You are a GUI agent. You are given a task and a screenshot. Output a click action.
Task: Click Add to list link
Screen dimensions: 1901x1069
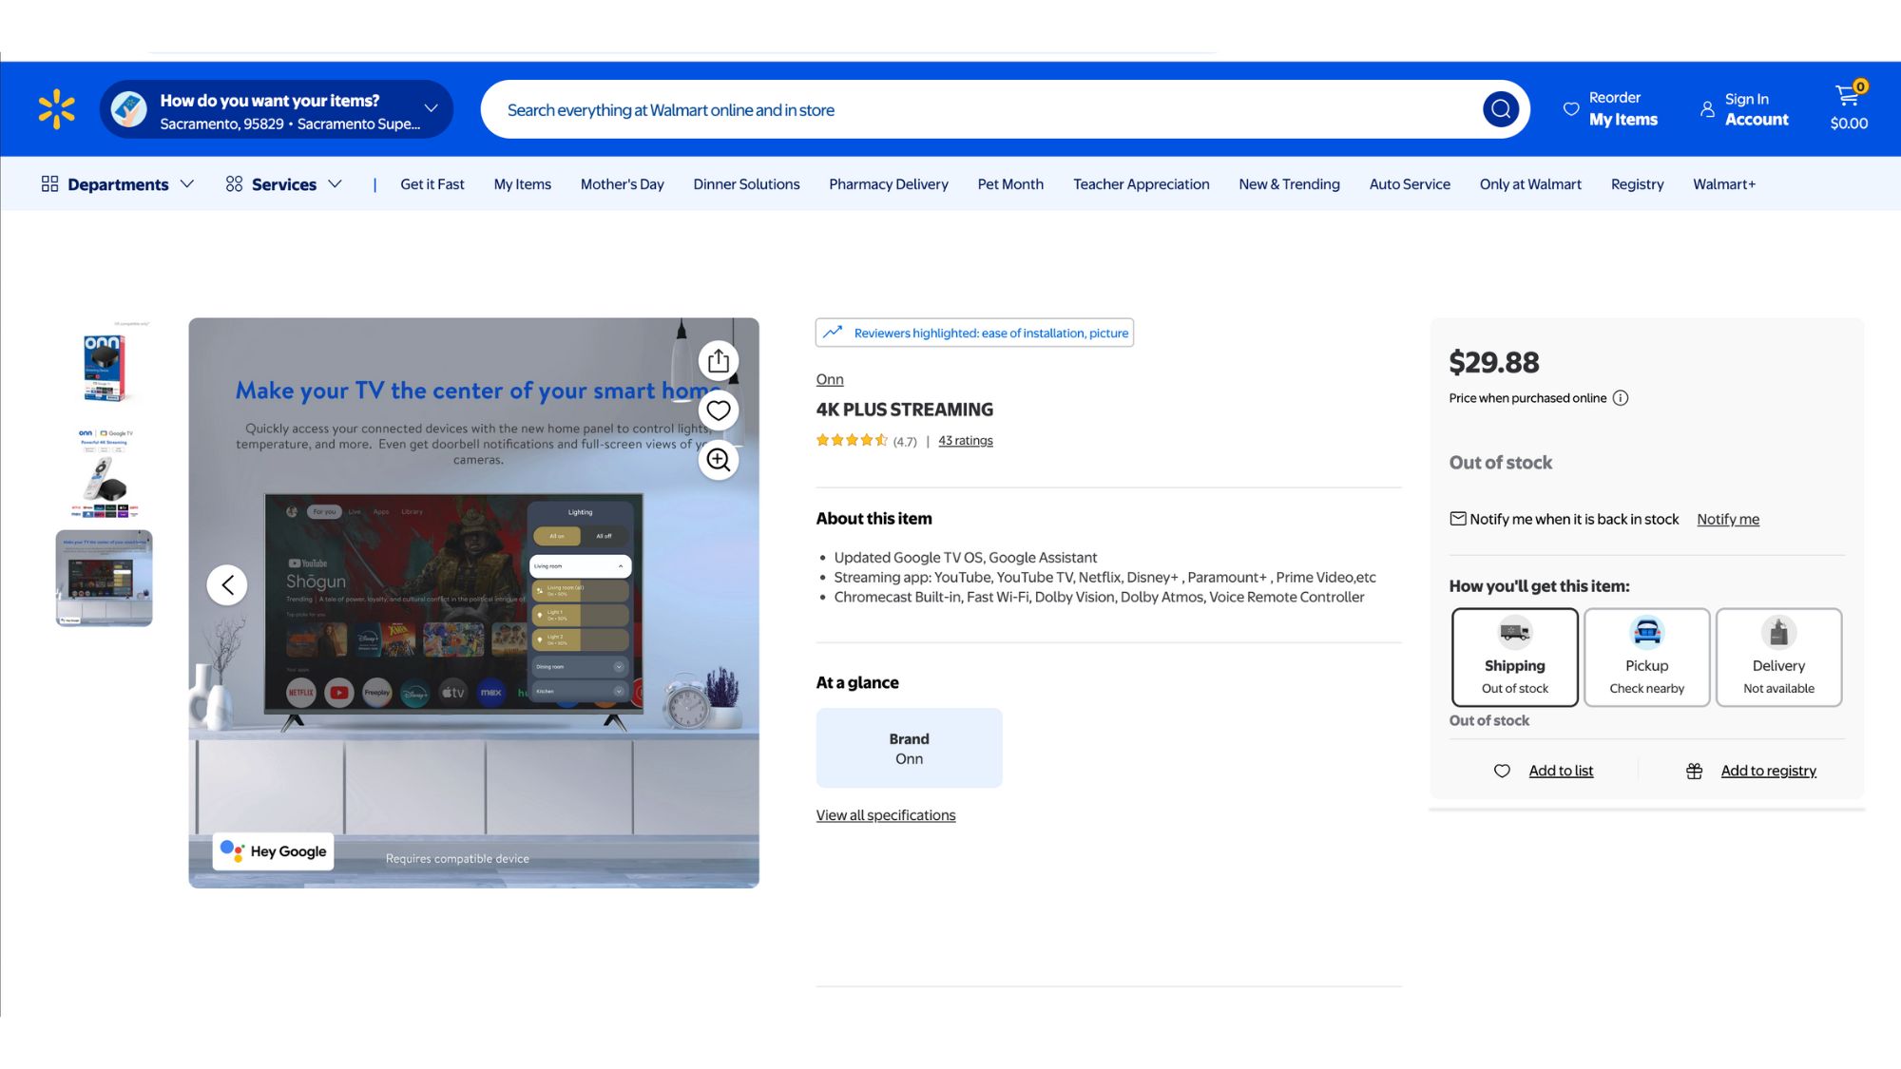click(x=1561, y=771)
